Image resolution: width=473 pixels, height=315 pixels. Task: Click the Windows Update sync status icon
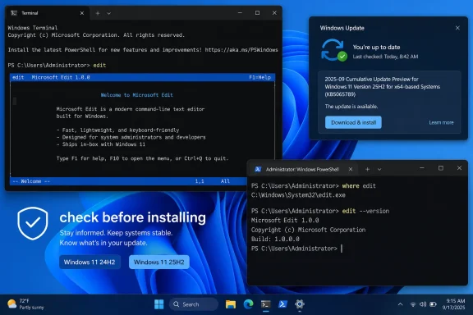click(x=334, y=50)
